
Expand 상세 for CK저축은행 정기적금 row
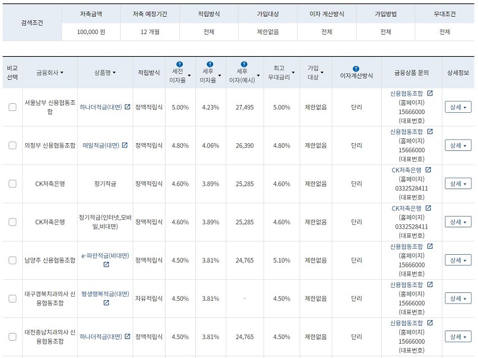458,184
